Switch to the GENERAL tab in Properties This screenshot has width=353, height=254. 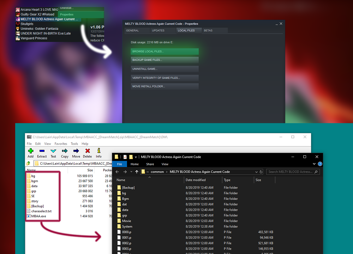[137, 31]
